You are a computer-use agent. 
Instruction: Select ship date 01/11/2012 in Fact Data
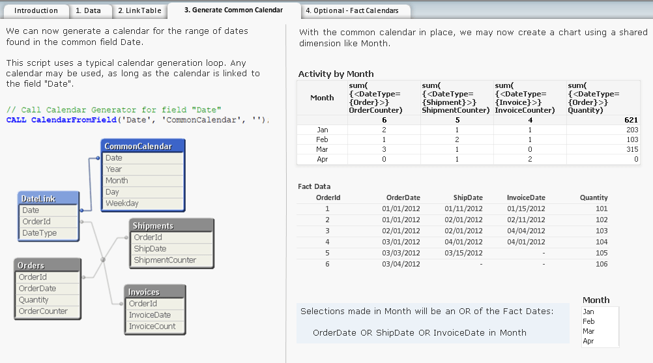[463, 209]
